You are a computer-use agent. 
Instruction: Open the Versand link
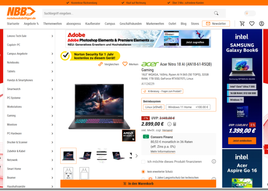(x=167, y=130)
